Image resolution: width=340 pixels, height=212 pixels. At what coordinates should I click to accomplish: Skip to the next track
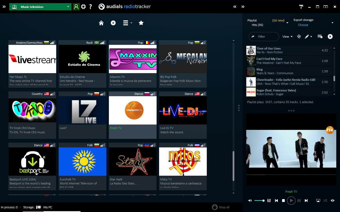306,201
